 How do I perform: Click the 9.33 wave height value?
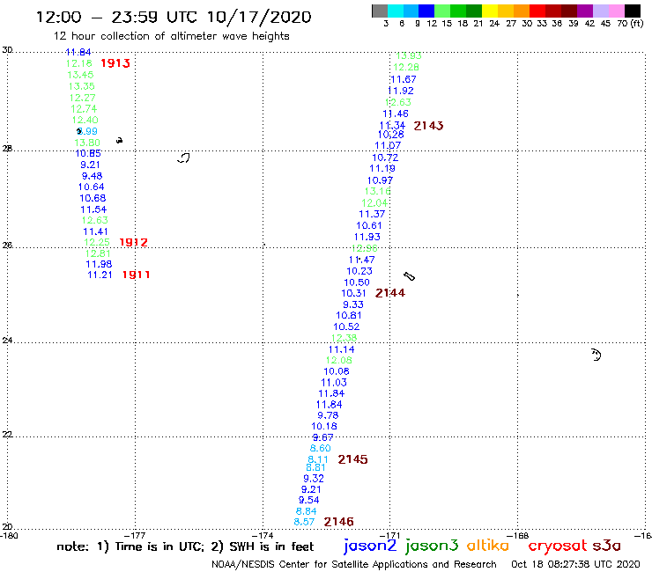pos(353,304)
